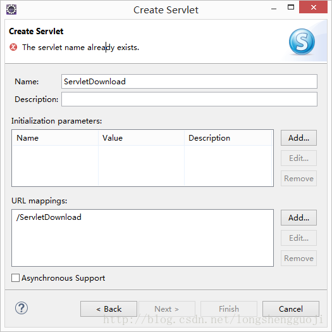Maximize the Create Servlet window

(291, 7)
